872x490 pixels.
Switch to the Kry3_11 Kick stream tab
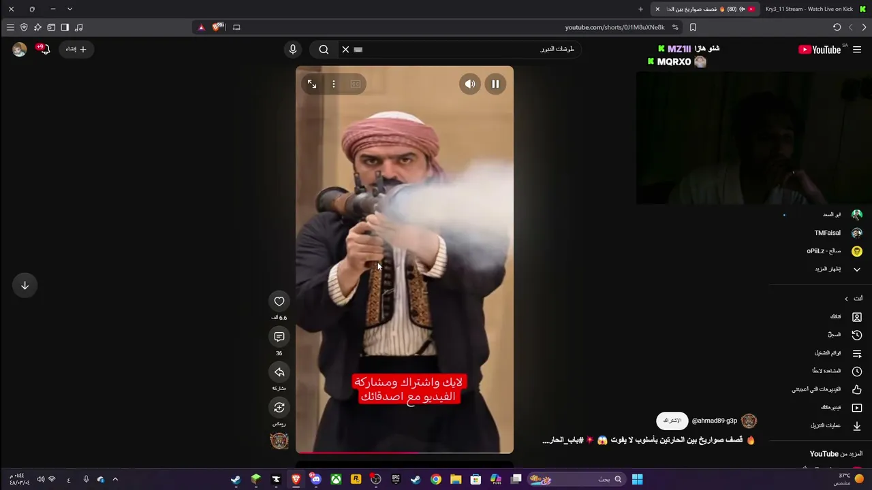pos(815,9)
